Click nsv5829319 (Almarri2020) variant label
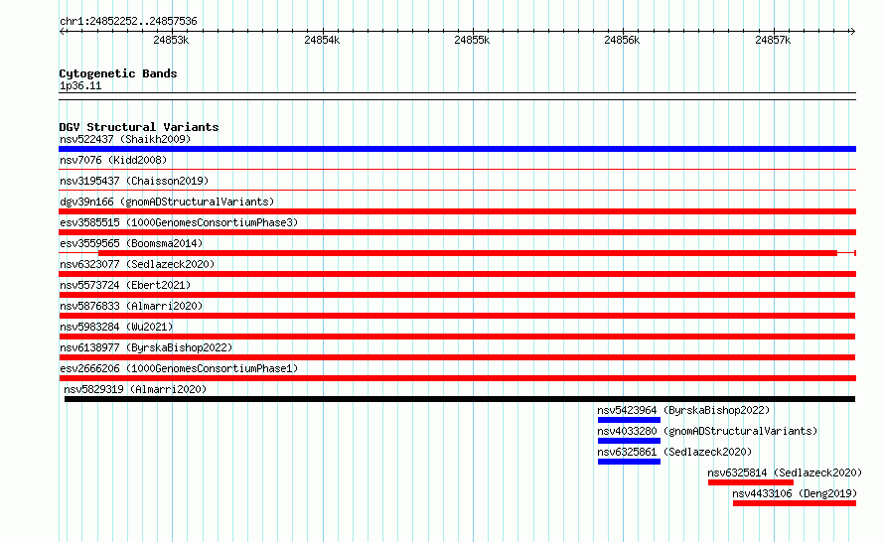The width and height of the screenshot is (884, 542). (x=135, y=389)
